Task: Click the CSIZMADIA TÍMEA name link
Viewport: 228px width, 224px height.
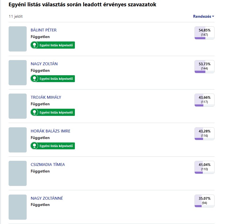Action: (x=48, y=164)
